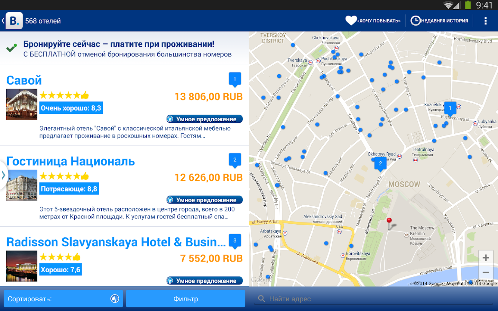The height and width of the screenshot is (311, 498).
Task: Open the Гостиница Националь hotel listing
Action: (71, 161)
